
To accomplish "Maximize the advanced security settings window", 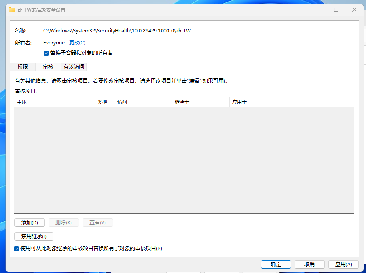I will [336, 10].
